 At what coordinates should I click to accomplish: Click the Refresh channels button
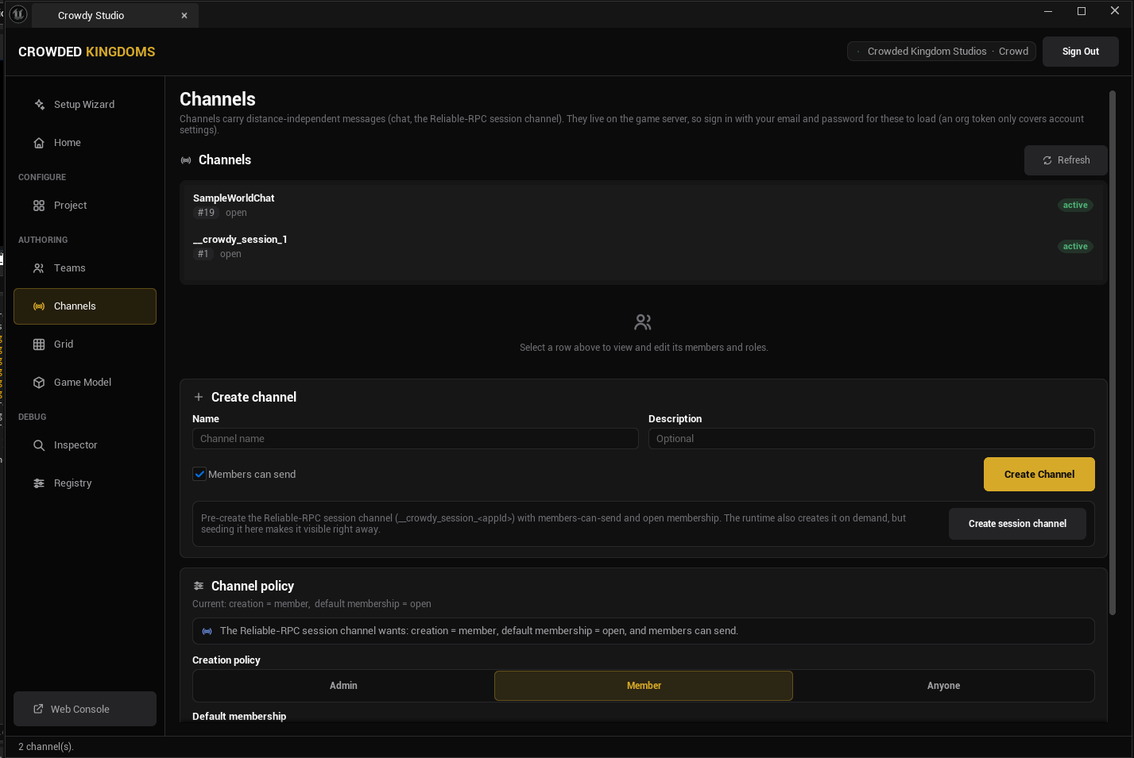tap(1066, 160)
